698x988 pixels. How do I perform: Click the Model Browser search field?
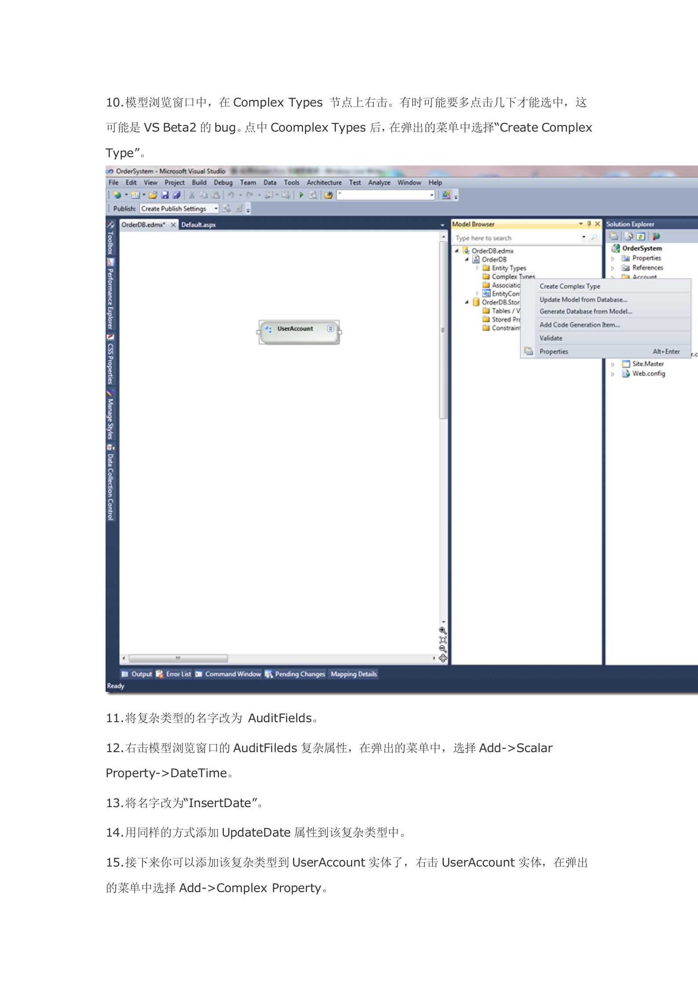click(517, 238)
